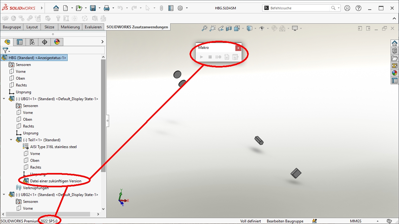Open the File Properties list icon

coord(171,8)
